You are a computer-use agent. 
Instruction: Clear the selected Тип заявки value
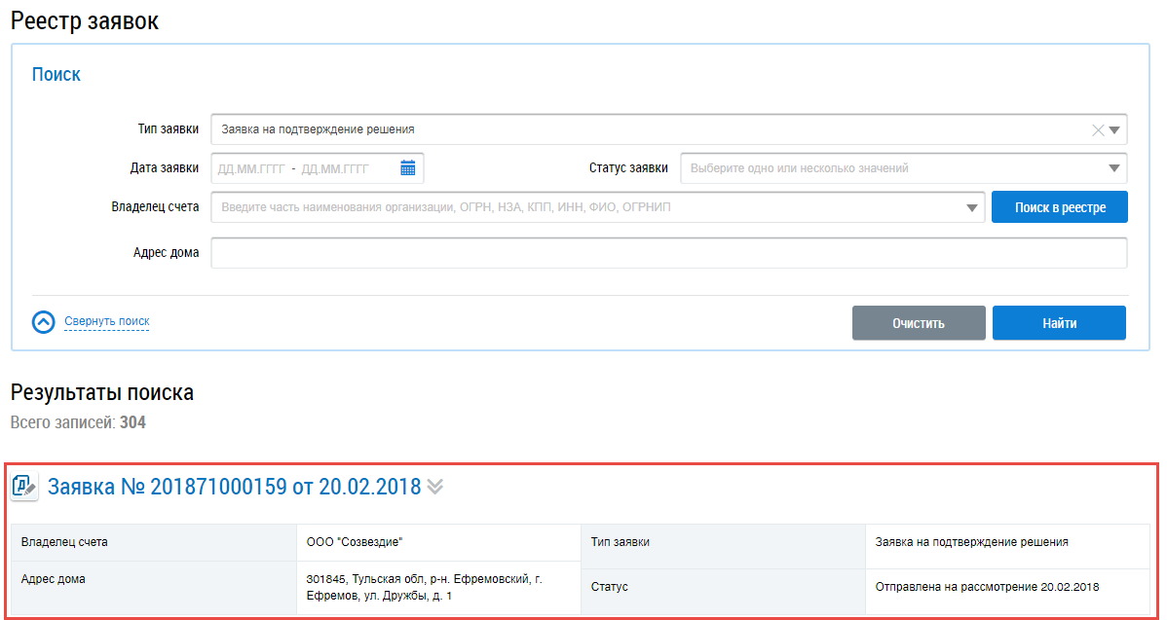tap(1098, 129)
